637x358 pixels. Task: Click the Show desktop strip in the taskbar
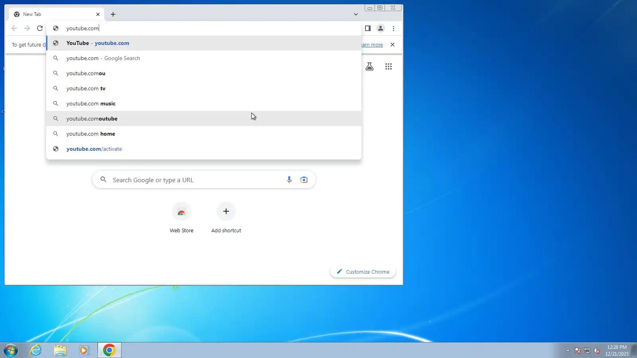pyautogui.click(x=634, y=350)
